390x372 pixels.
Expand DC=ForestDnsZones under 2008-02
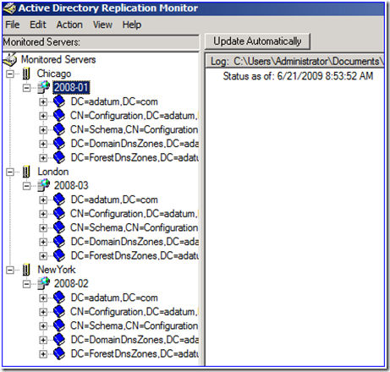point(43,354)
